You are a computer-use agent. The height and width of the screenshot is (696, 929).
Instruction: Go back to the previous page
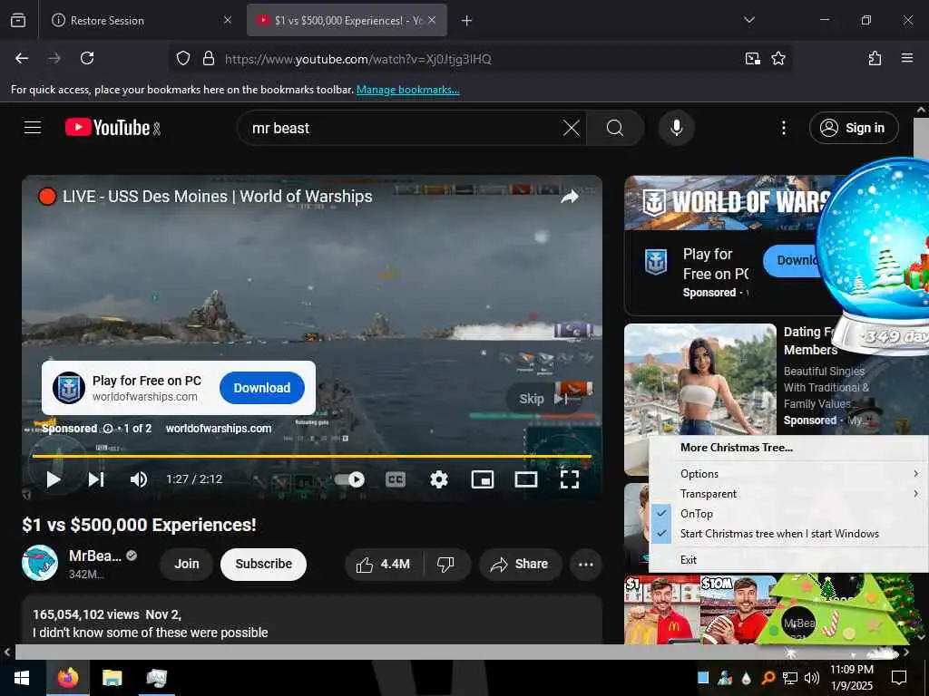22,58
